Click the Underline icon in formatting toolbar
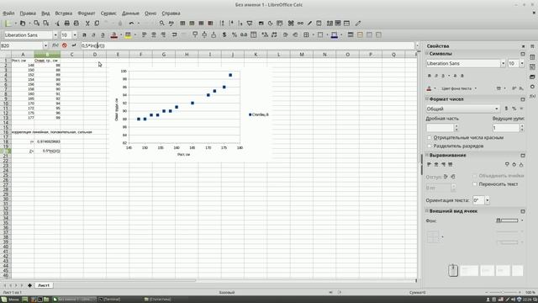Image resolution: width=538 pixels, height=303 pixels. [103, 35]
